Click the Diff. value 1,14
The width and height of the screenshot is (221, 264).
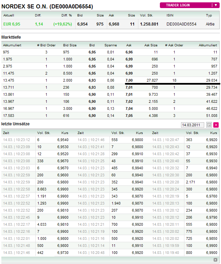click(x=39, y=24)
